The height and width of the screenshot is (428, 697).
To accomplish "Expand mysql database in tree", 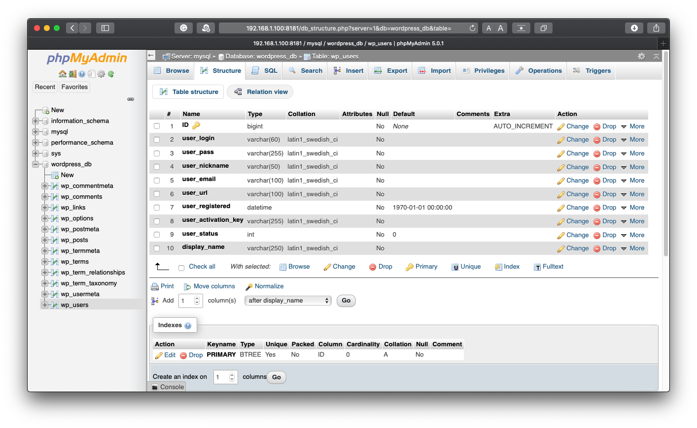I will [35, 132].
